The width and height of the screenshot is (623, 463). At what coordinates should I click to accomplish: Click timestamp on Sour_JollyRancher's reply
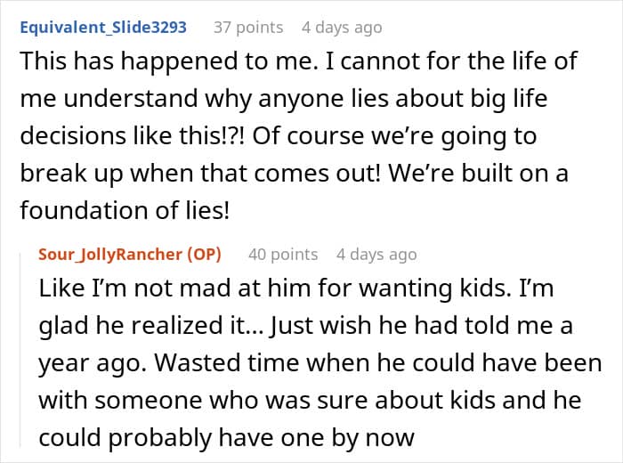point(376,254)
